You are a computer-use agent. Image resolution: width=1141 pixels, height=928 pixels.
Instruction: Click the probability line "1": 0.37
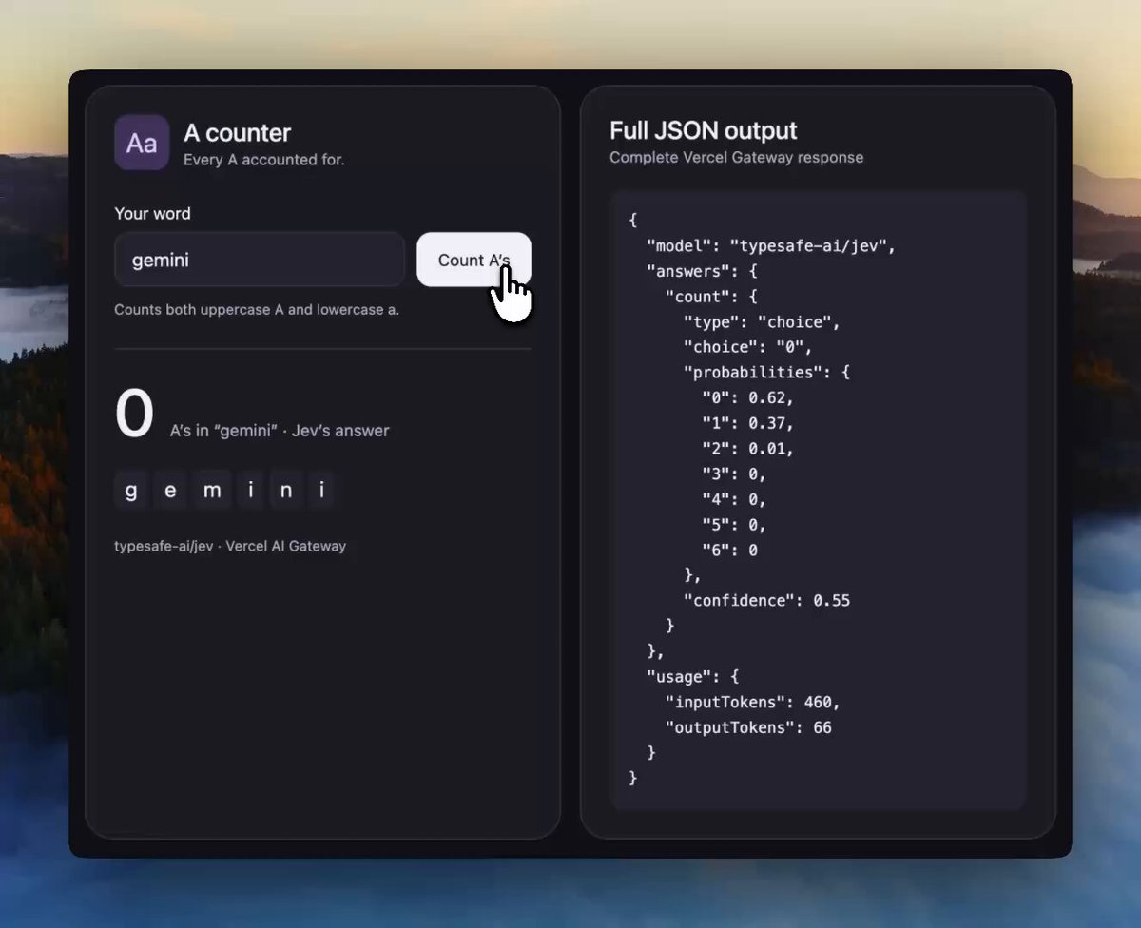[747, 423]
